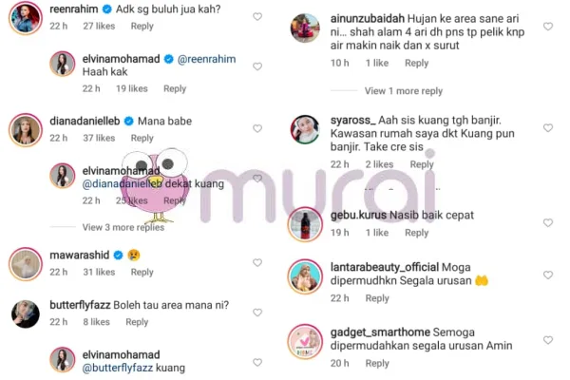Reply to gebu.kurus's comment
The image size is (570, 380).
[417, 233]
